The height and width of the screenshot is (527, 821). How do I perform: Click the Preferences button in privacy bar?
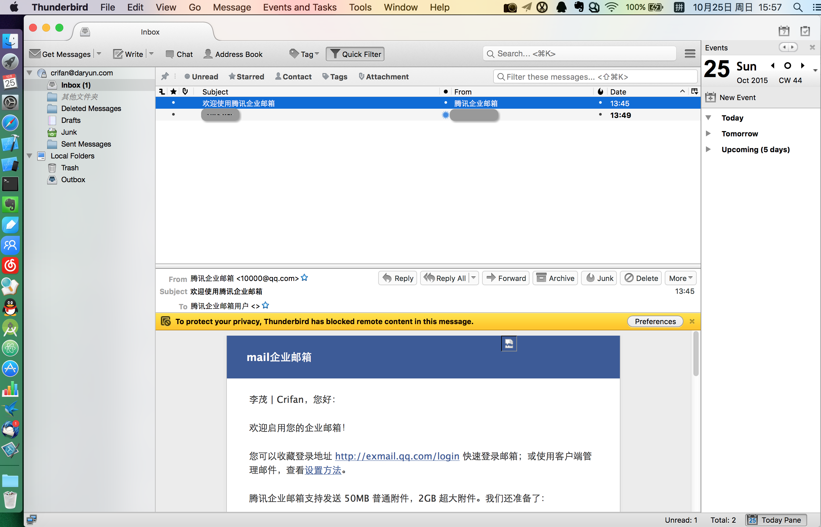click(655, 321)
